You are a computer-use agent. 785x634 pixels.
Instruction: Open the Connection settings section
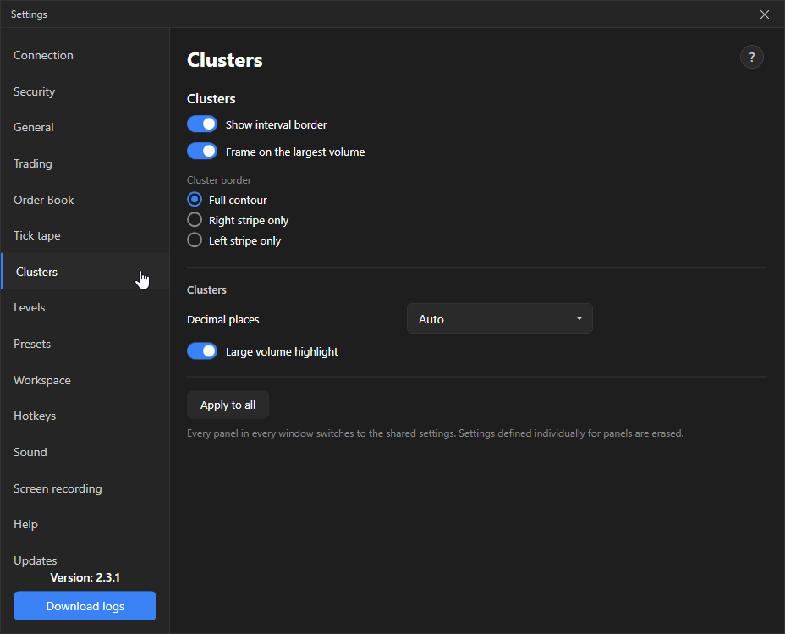tap(85, 55)
